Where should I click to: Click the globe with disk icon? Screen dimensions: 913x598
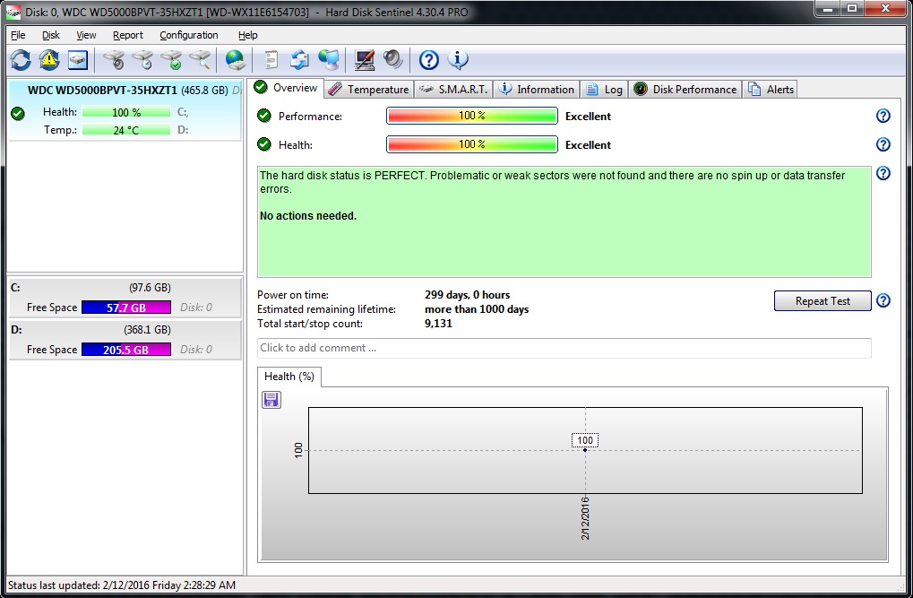[x=235, y=60]
